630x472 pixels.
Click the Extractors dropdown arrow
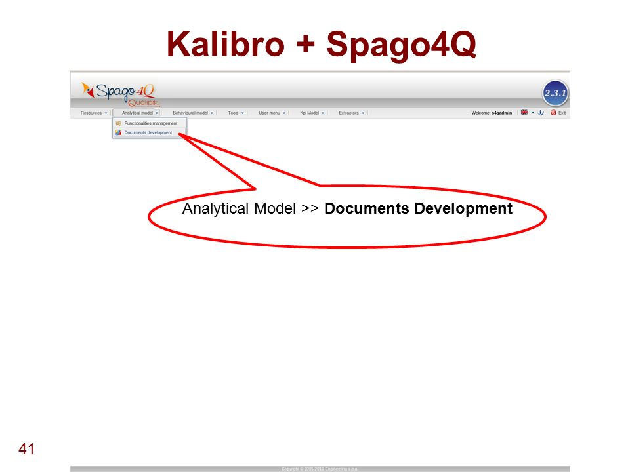click(363, 113)
